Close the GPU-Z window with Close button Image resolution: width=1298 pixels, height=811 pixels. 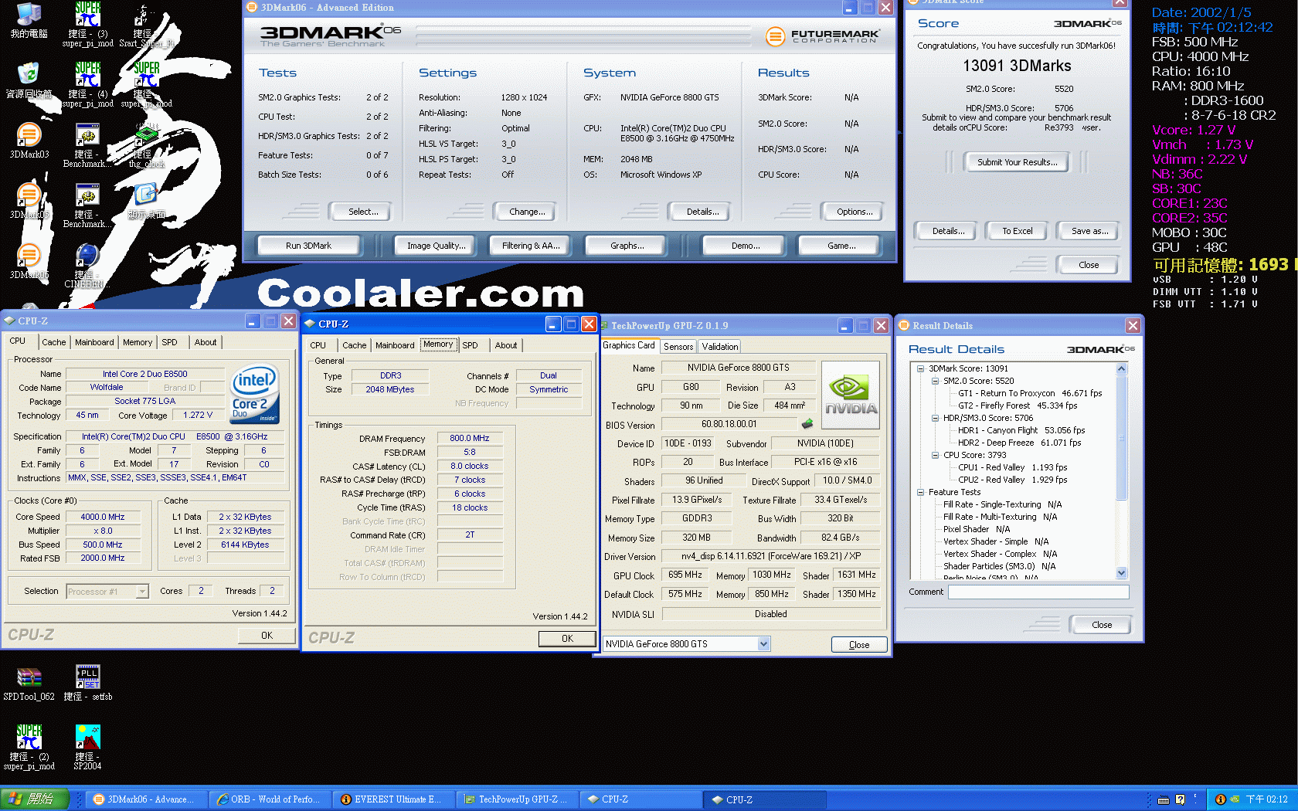tap(859, 645)
